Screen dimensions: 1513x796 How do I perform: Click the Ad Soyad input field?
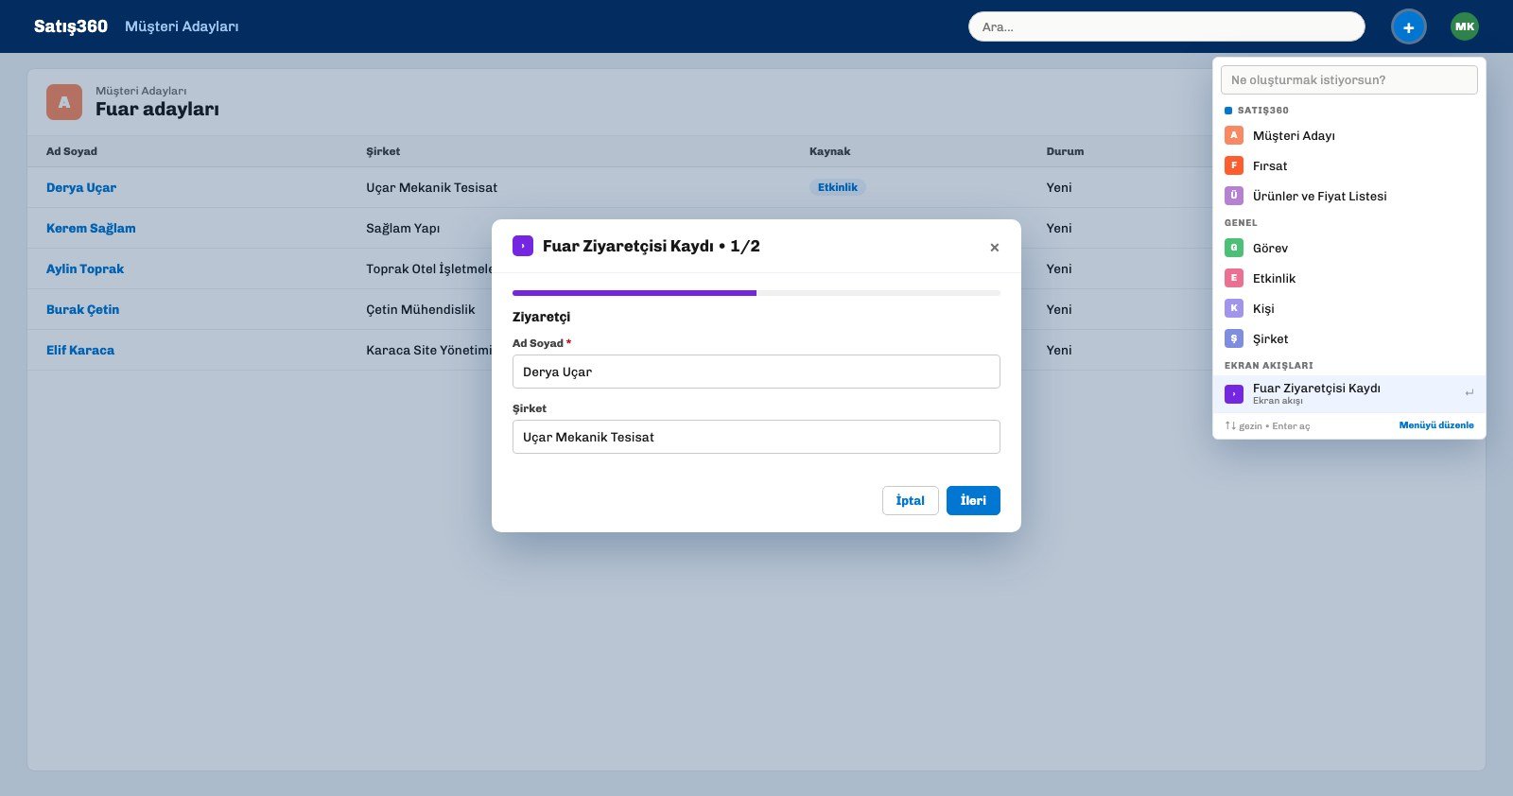coord(756,372)
